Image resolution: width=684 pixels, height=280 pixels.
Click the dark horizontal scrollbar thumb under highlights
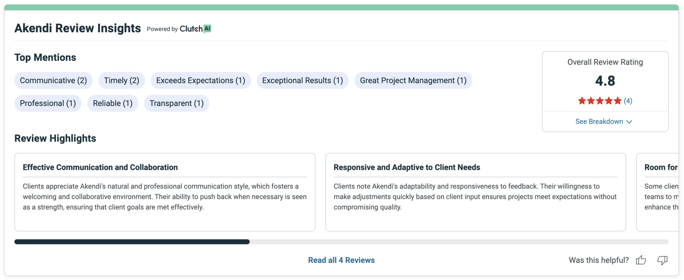pos(132,242)
